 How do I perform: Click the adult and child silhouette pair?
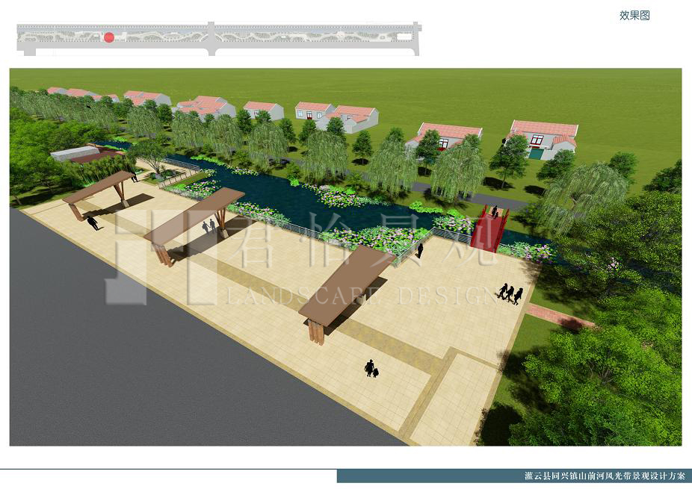click(x=370, y=368)
